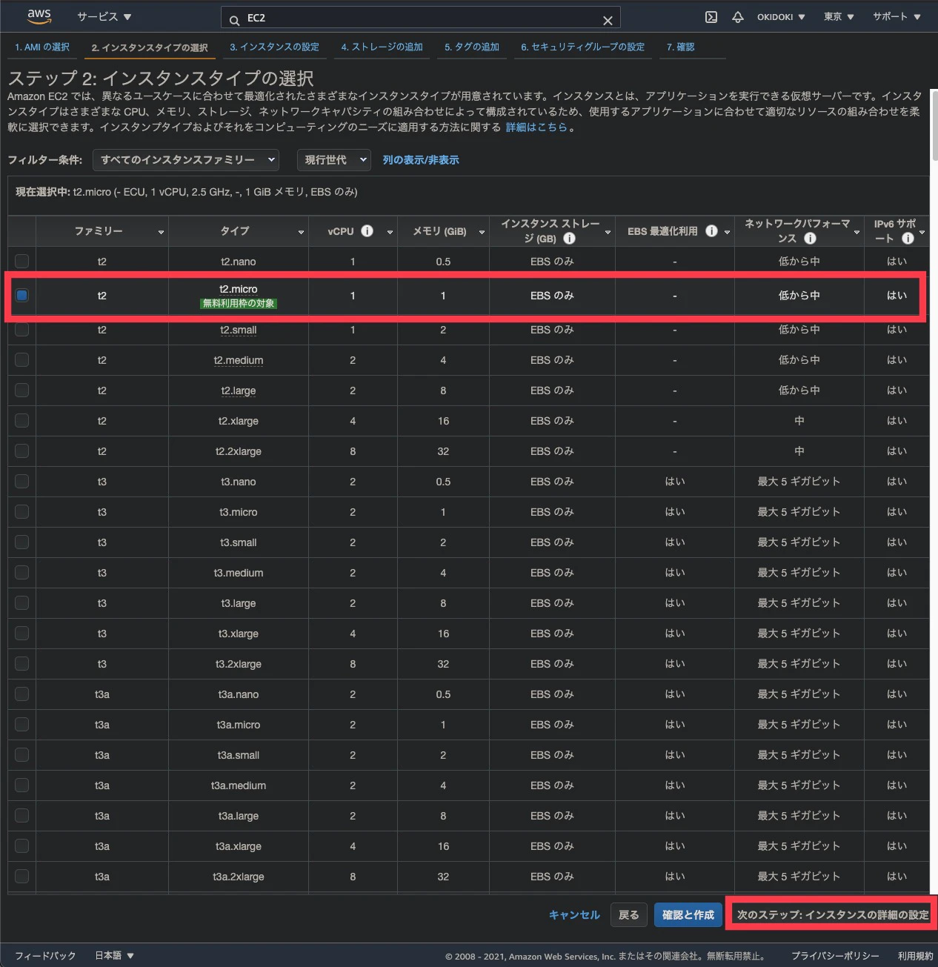Viewport: 938px width, 967px height.
Task: Go to tab 3. インスタンスの設定
Action: [274, 47]
